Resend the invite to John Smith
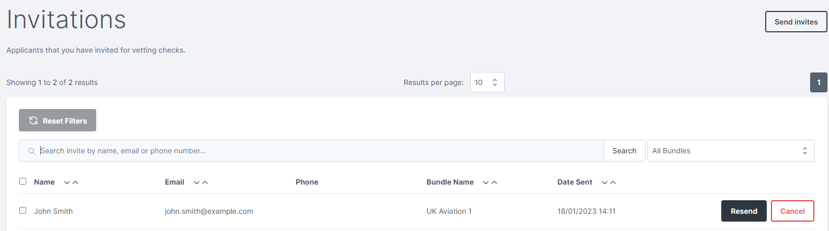 pos(744,211)
